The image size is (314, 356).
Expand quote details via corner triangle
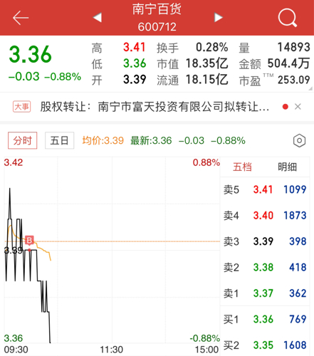click(310, 88)
